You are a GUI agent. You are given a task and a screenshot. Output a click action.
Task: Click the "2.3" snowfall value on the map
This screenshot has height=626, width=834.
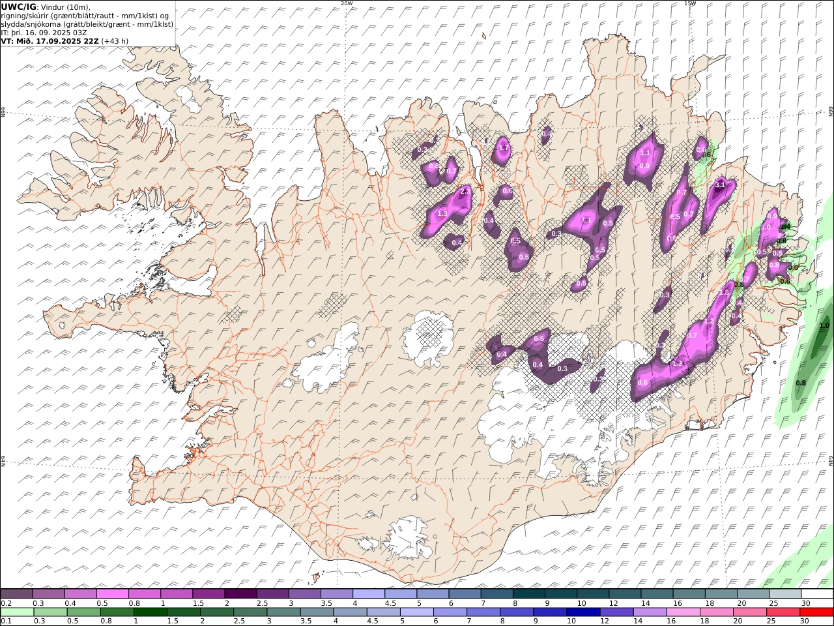[465, 192]
